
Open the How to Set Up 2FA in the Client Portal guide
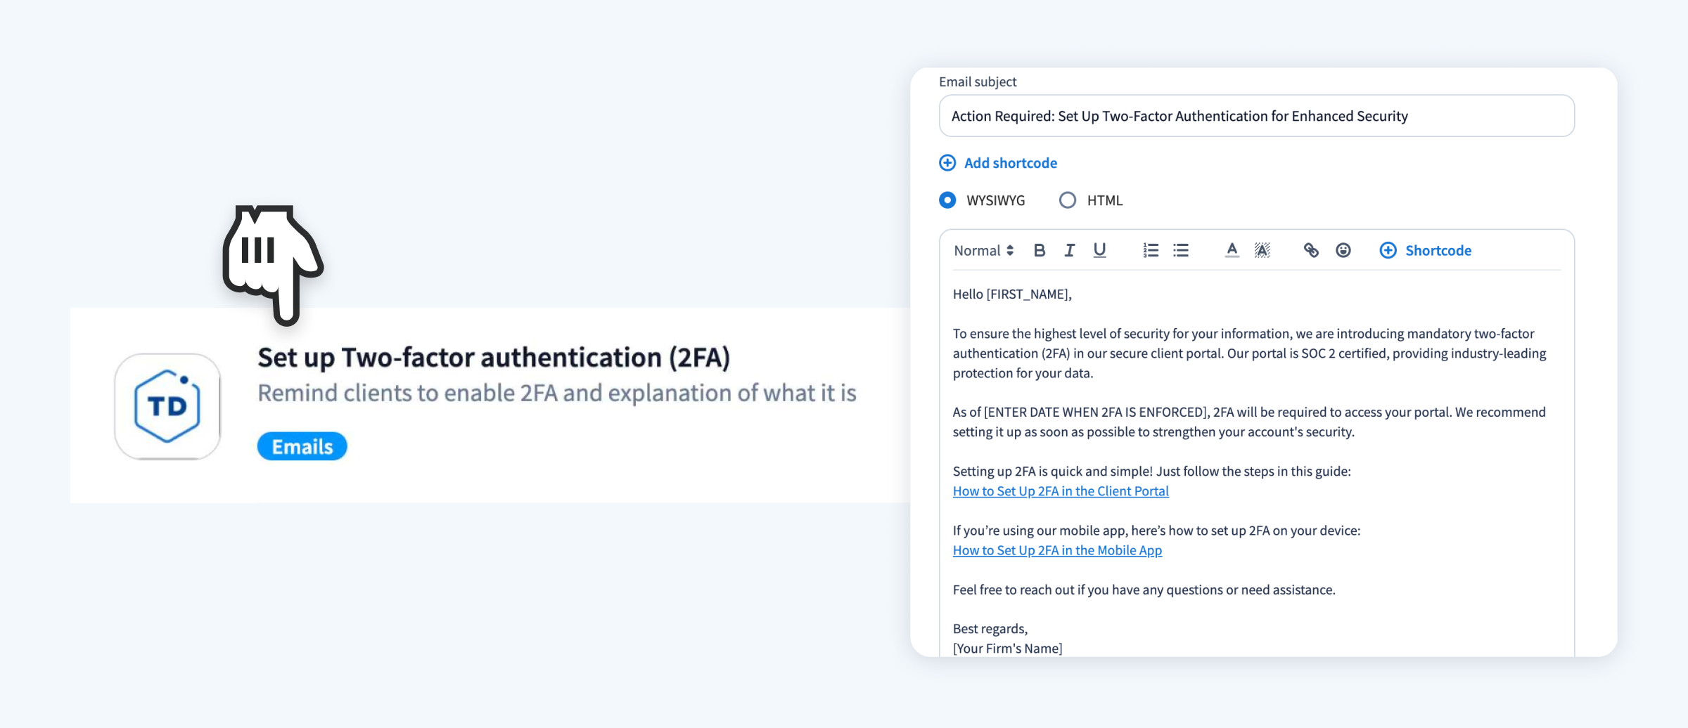coord(1060,490)
